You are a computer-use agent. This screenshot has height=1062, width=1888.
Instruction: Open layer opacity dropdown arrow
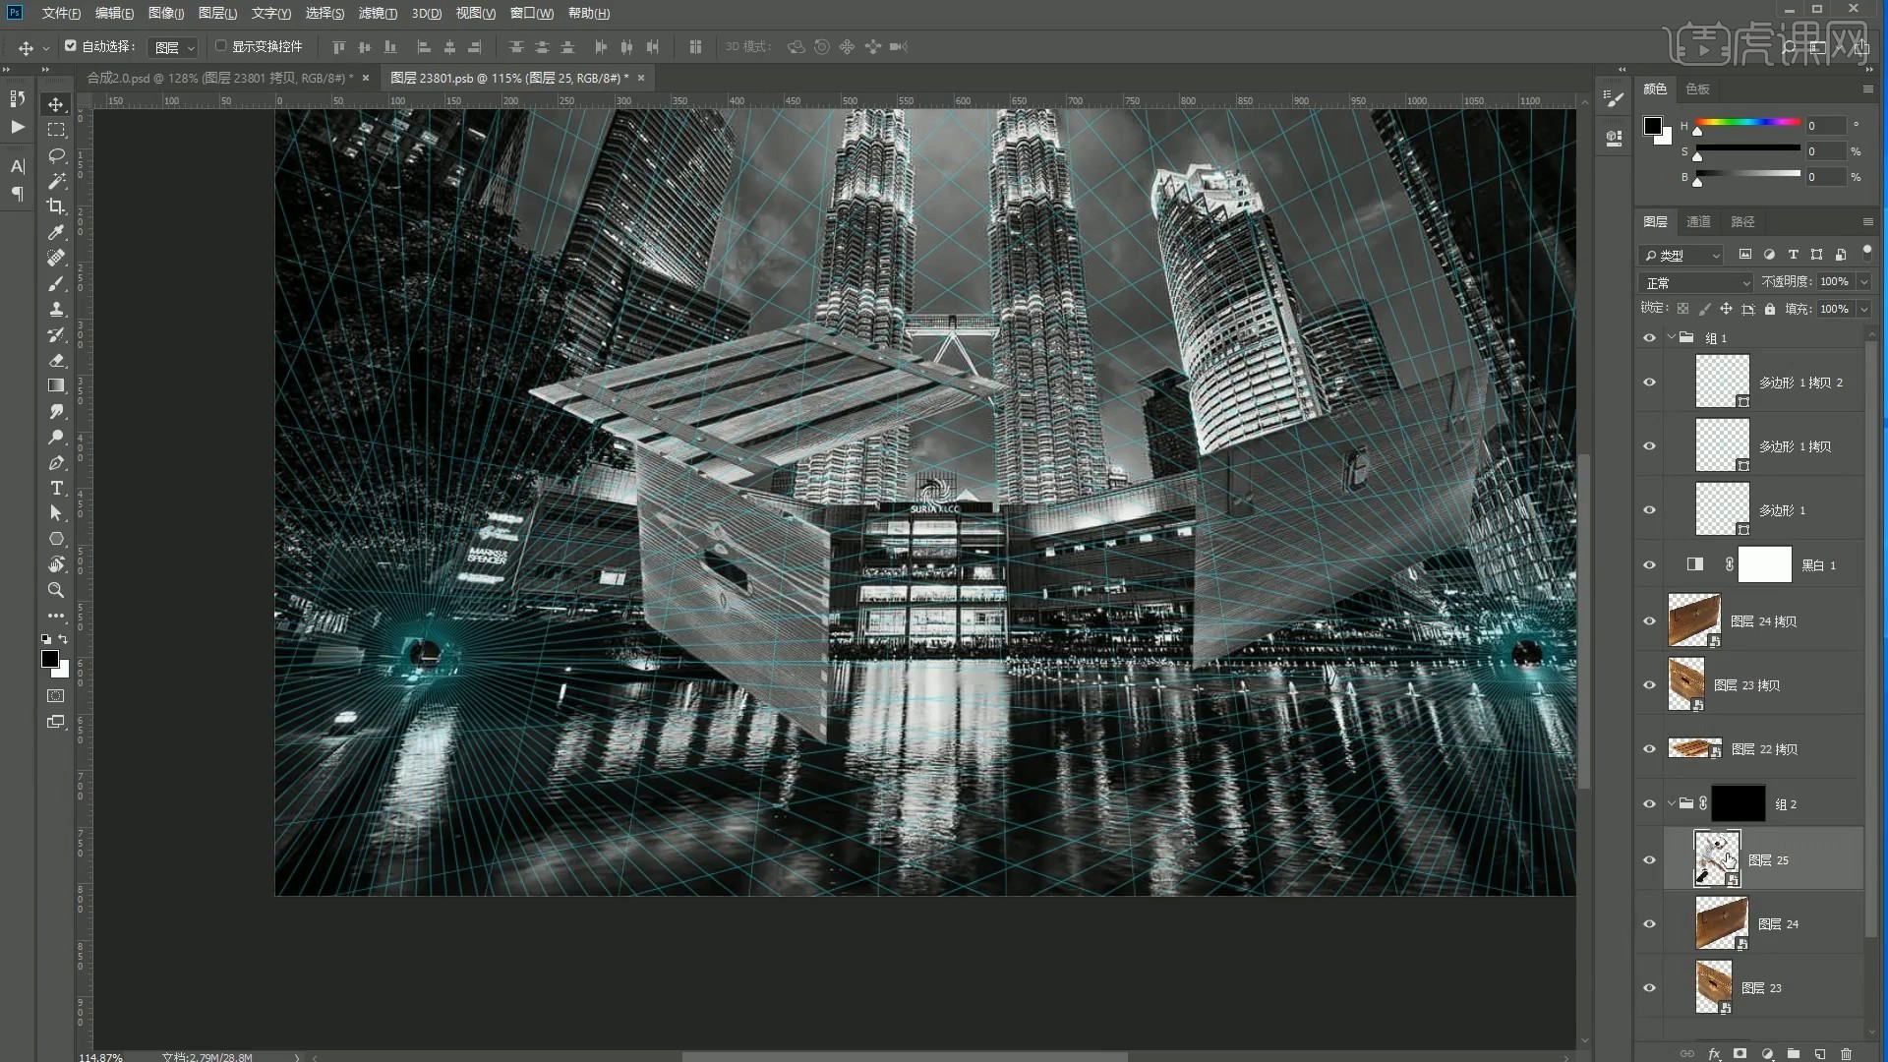tap(1862, 282)
